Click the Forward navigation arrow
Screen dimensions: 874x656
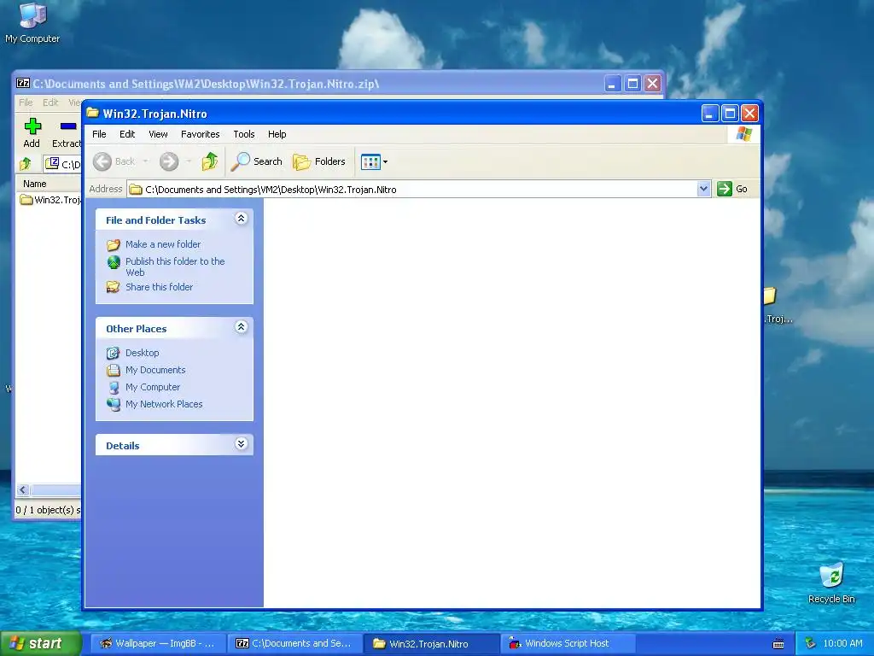click(x=169, y=161)
